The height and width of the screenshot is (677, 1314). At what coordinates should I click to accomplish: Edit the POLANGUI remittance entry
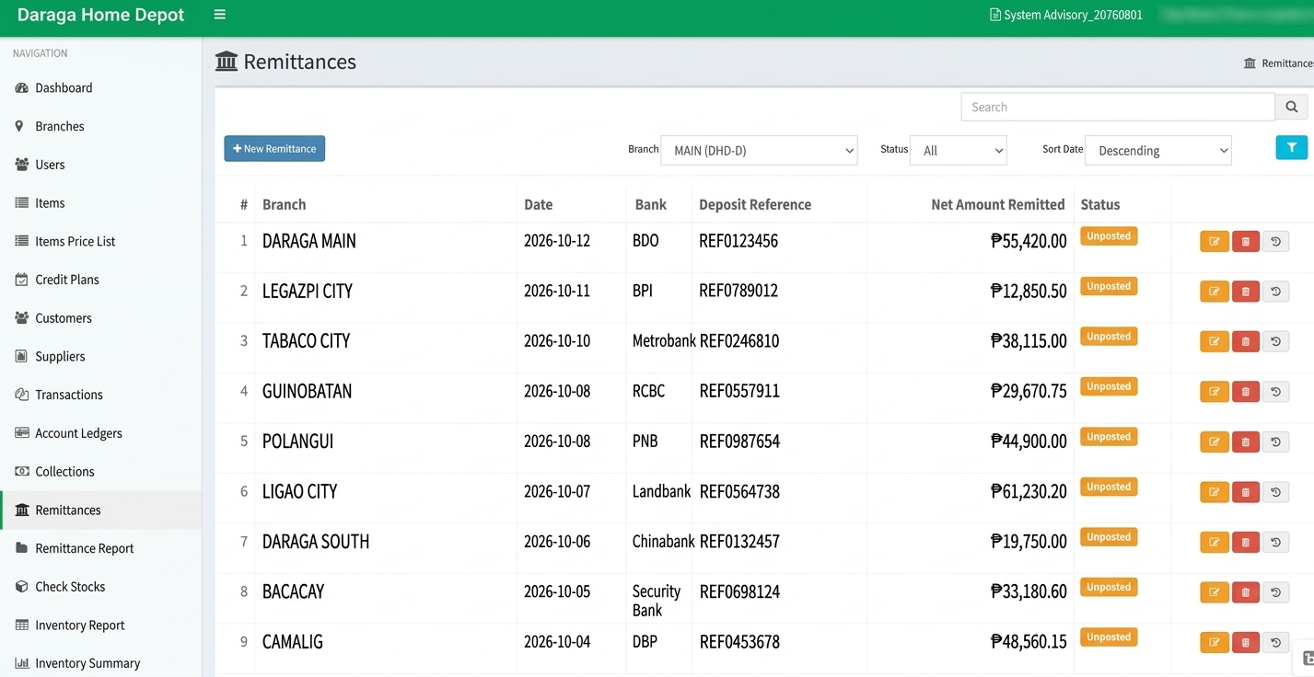(x=1215, y=442)
